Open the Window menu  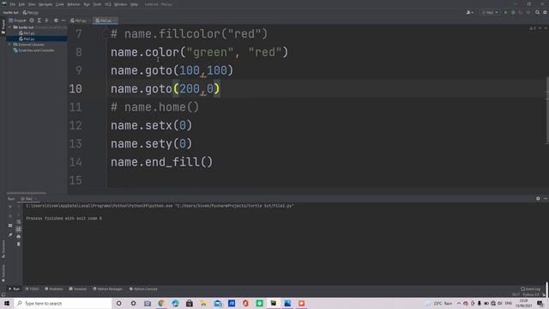(120, 4)
